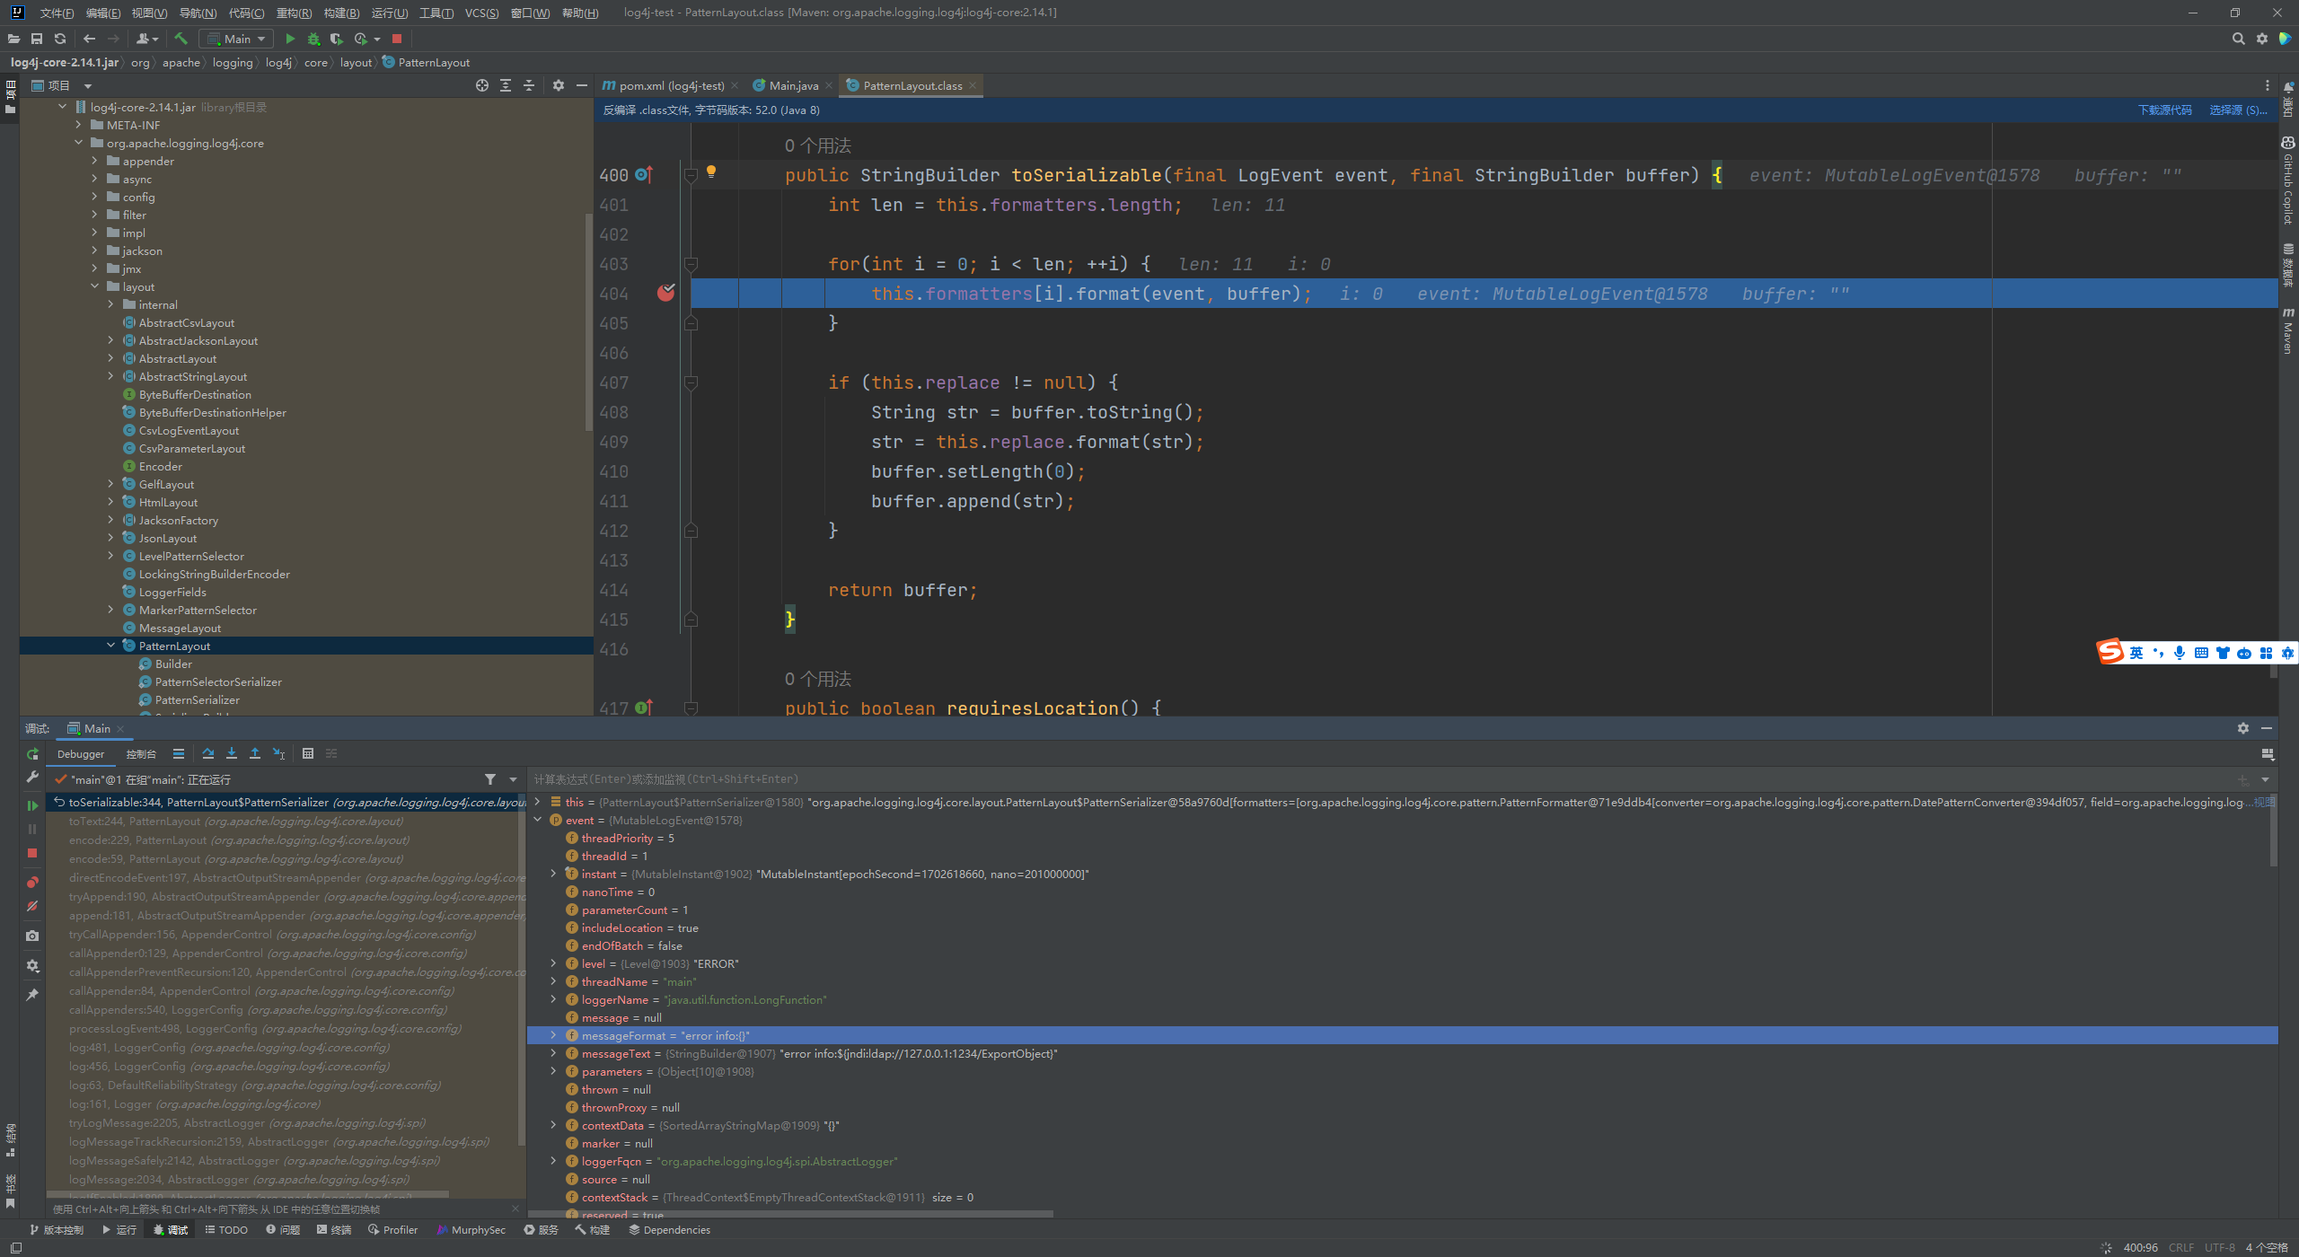Expand the appender package node
Image resolution: width=2299 pixels, height=1257 pixels.
click(x=95, y=161)
